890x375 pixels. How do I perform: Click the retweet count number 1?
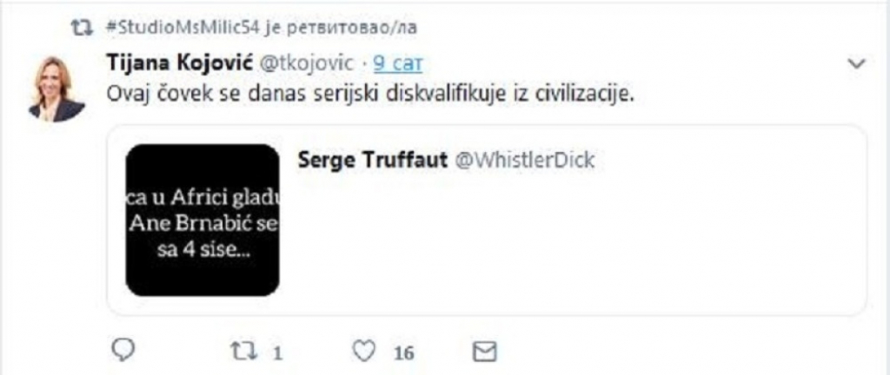coord(277,354)
